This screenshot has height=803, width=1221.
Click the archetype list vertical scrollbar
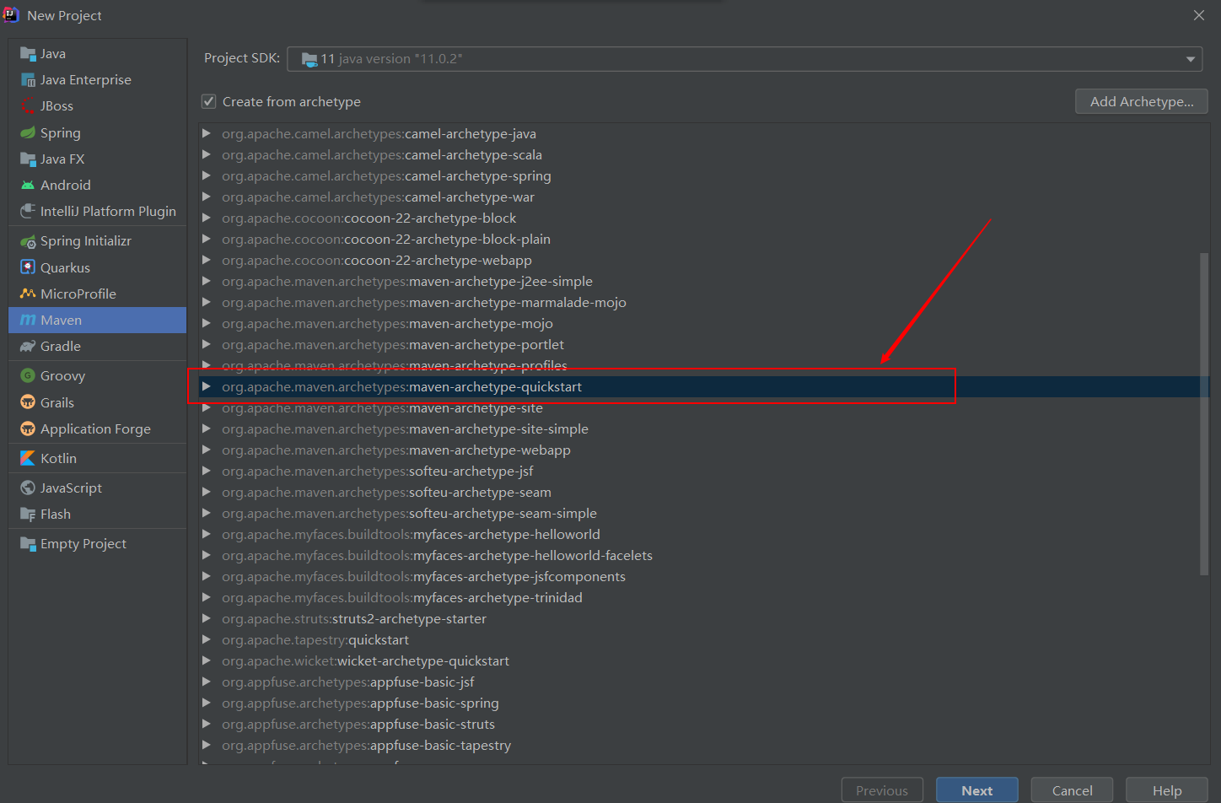1204,413
